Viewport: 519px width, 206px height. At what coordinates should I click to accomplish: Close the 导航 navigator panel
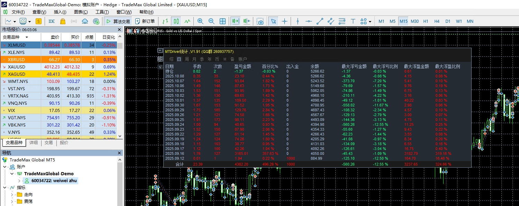coord(120,153)
